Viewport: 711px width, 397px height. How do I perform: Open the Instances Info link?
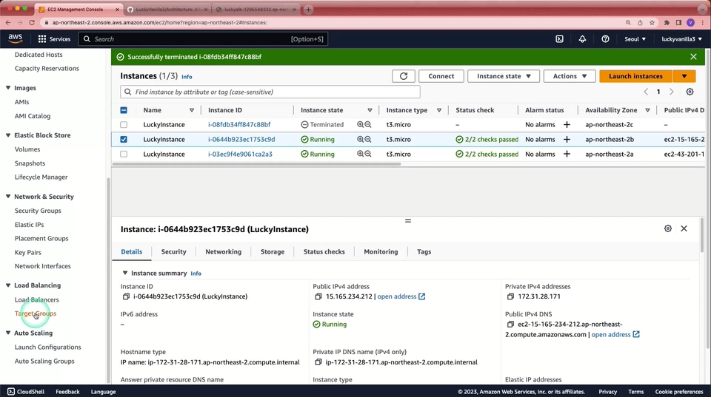187,77
